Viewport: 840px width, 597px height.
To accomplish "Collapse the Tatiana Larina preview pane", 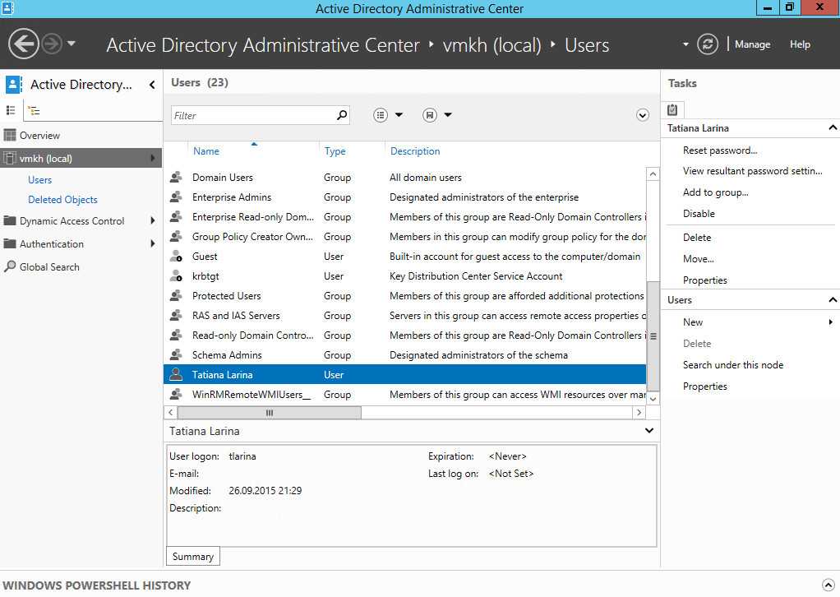I will [648, 430].
